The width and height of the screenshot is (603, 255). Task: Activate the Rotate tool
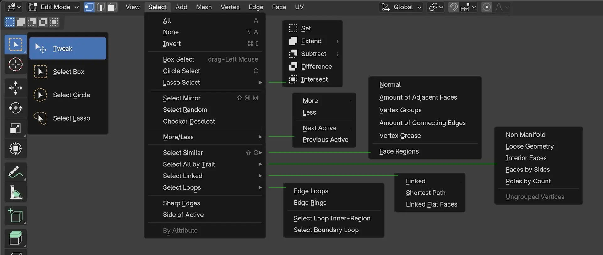click(15, 108)
